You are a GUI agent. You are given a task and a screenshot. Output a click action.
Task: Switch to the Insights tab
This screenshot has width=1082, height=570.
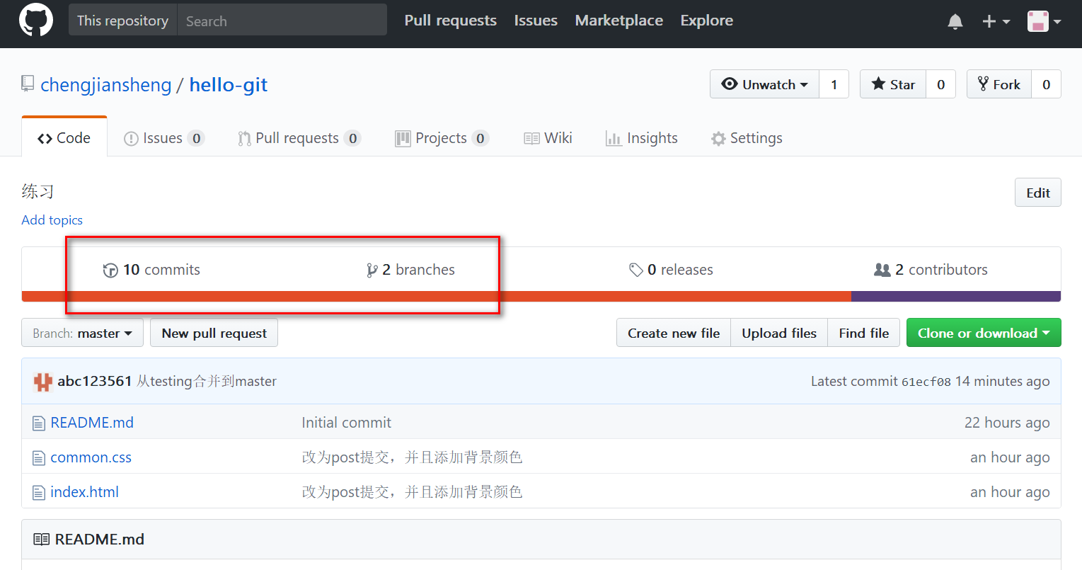click(x=642, y=138)
